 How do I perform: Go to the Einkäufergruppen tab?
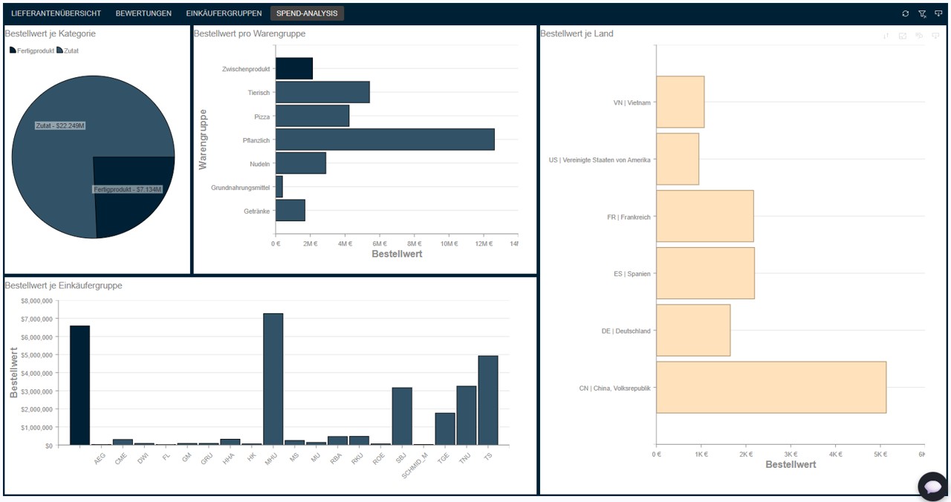(224, 13)
